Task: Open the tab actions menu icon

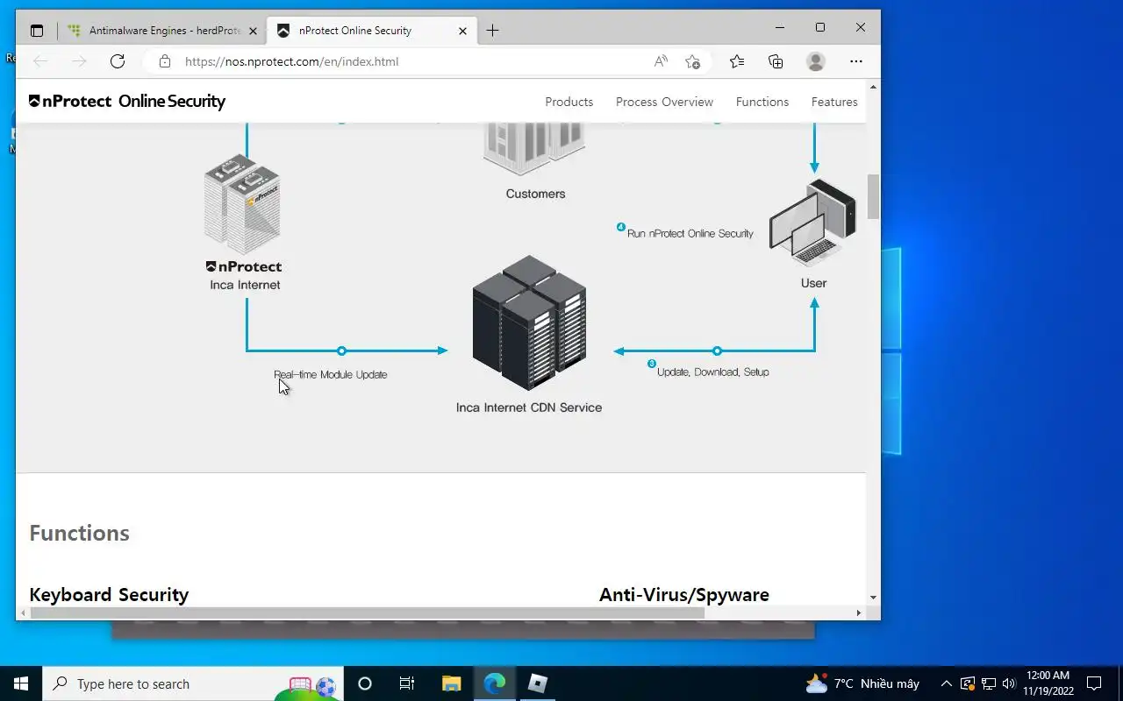Action: [36, 31]
